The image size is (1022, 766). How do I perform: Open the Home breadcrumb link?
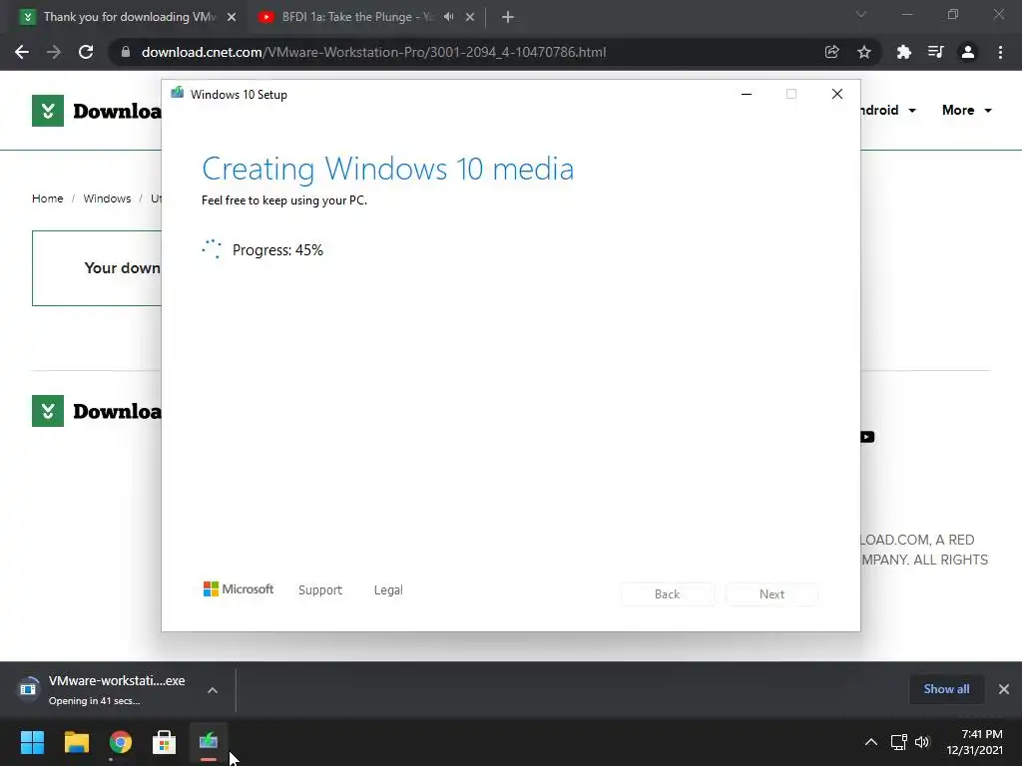(48, 198)
